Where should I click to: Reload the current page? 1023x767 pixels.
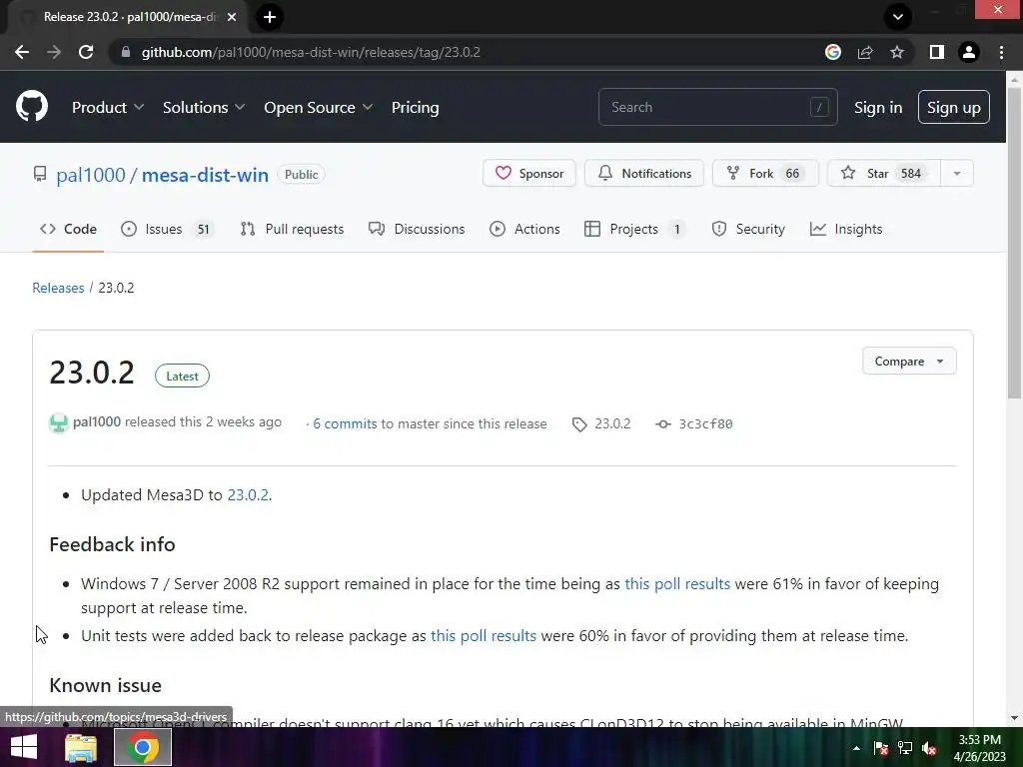coord(86,52)
